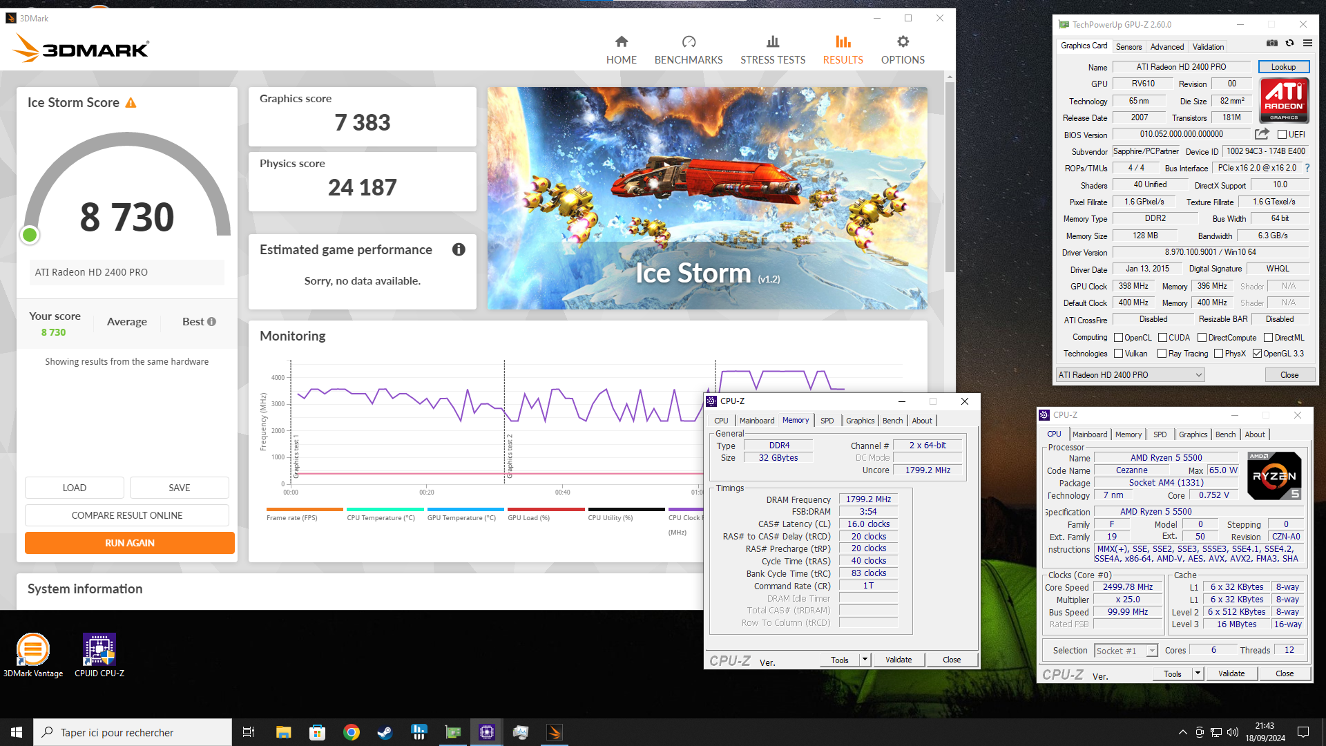
Task: Open File Explorer from the taskbar
Action: [x=283, y=732]
